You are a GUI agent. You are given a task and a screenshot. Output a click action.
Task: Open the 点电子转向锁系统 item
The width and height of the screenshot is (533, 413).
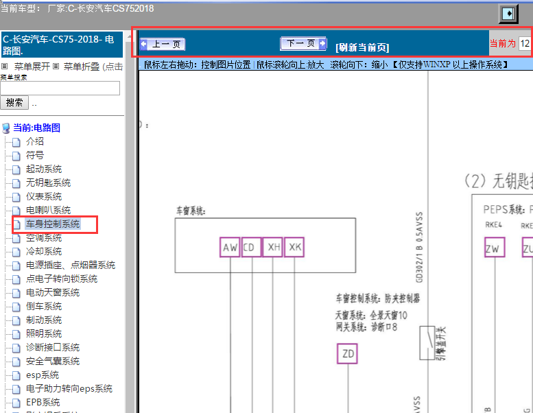click(62, 279)
